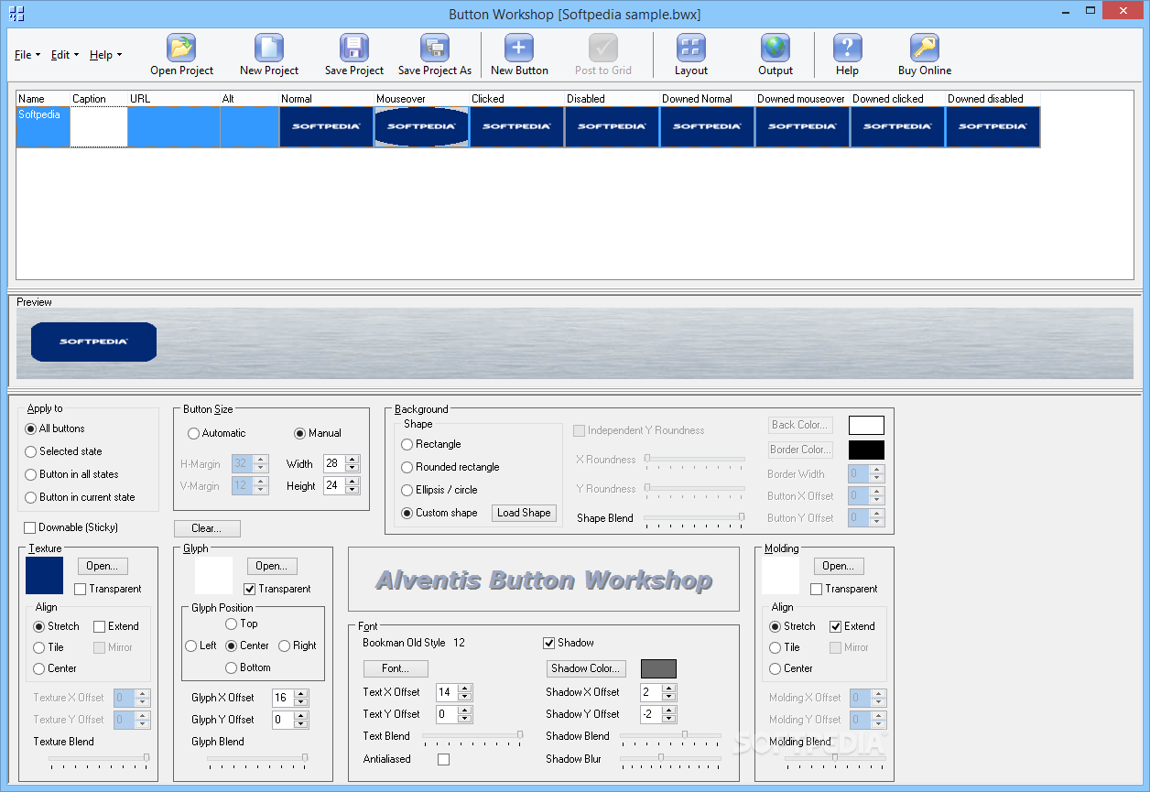Open the File menu

[x=27, y=55]
